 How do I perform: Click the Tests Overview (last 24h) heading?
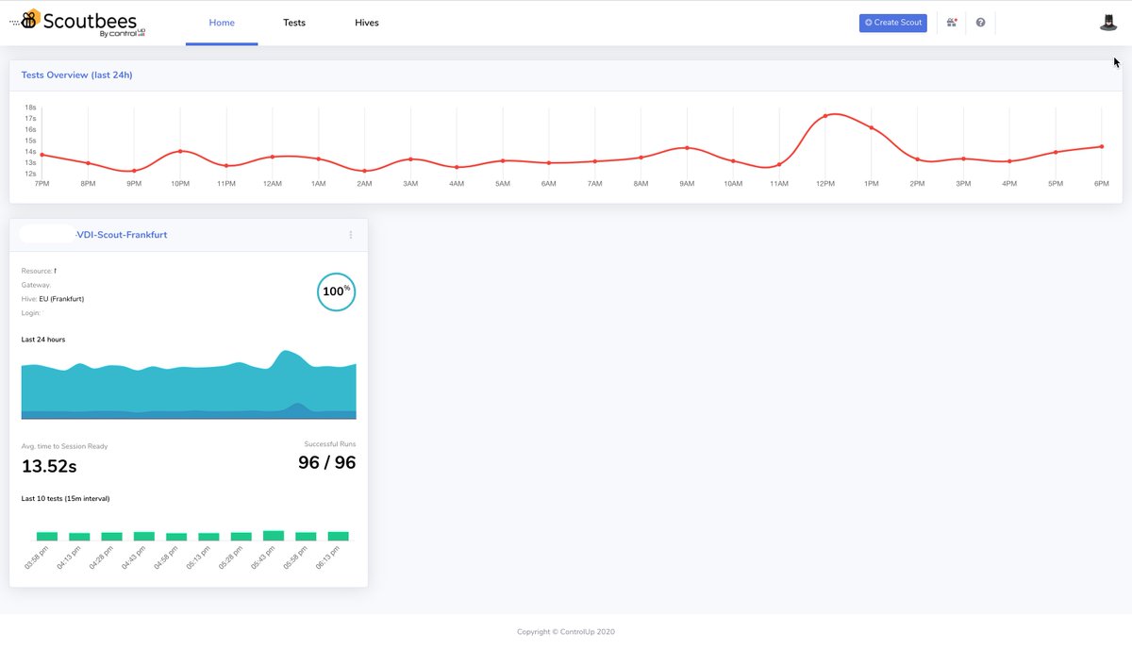pos(76,75)
